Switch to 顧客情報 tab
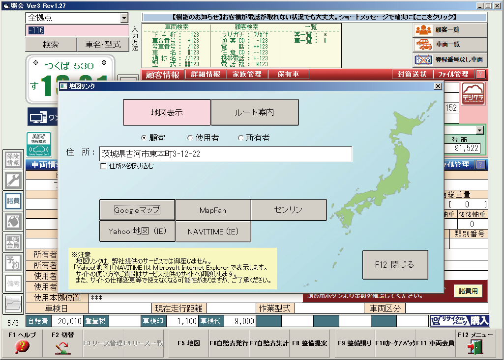This screenshot has height=360, width=504. point(163,75)
